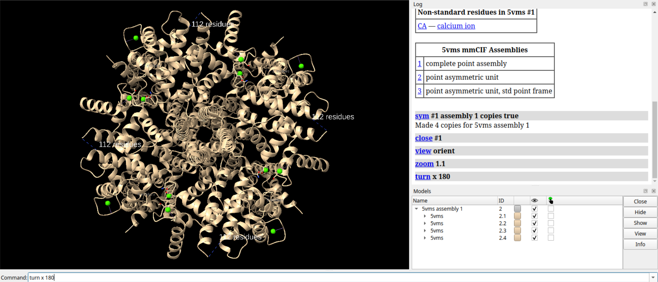Viewport: 658px width, 282px height.
Task: Check the selected box for model 2.4
Action: [551, 238]
